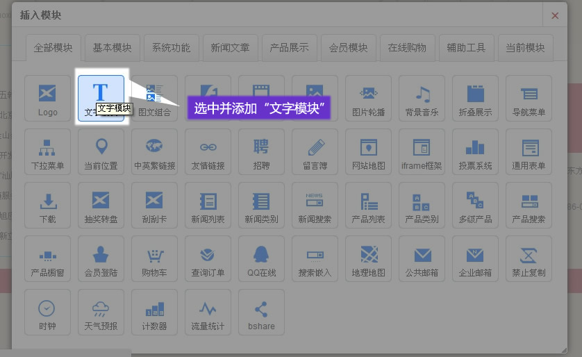
Task: Add the QQ在线 module
Action: tap(261, 258)
